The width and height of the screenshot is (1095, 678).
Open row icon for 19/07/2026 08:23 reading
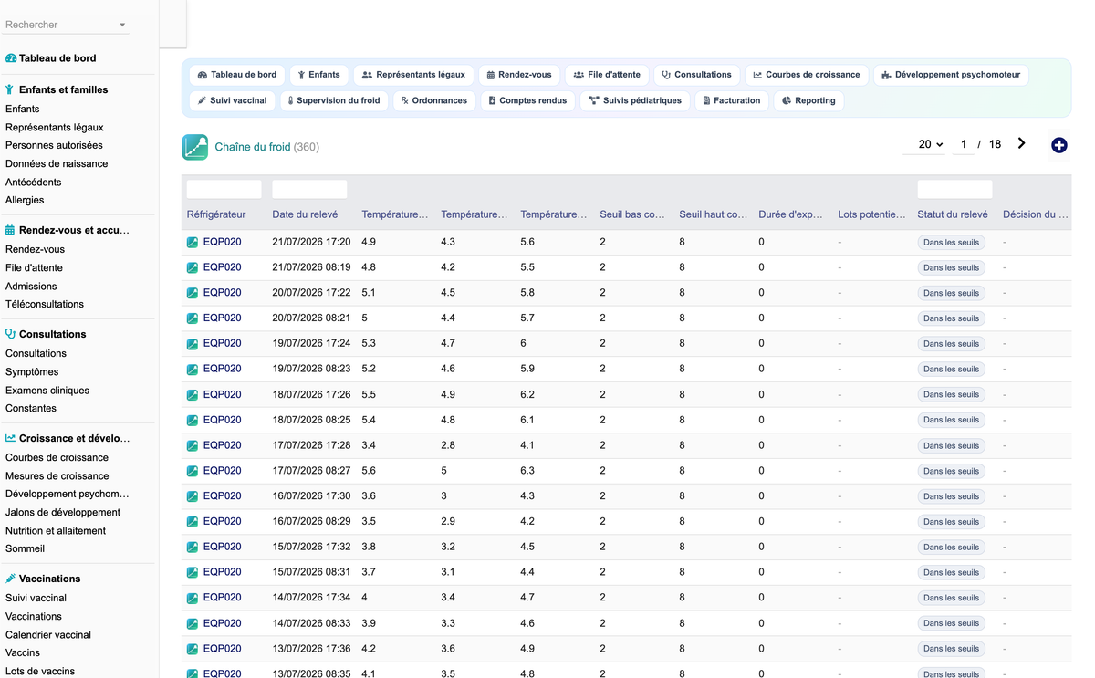[193, 370]
